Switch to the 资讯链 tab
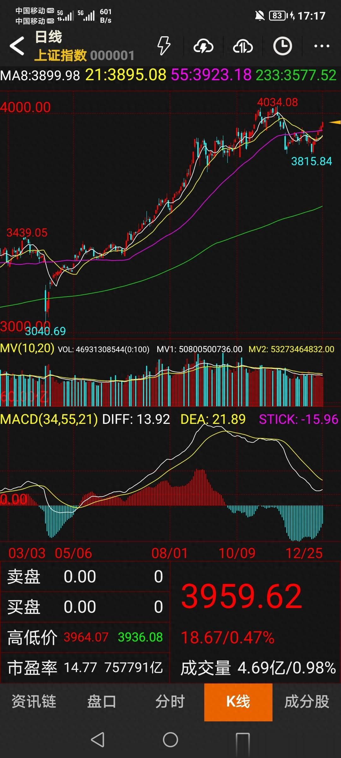341x758 pixels. click(x=34, y=701)
